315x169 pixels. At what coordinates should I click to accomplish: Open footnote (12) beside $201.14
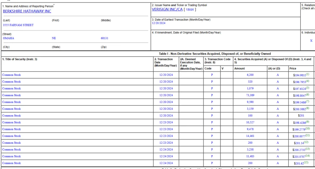pyautogui.click(x=306, y=142)
